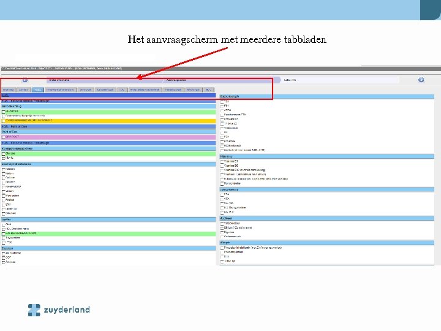
Task: Tick the Prolactine checkbox
Action: [222, 142]
